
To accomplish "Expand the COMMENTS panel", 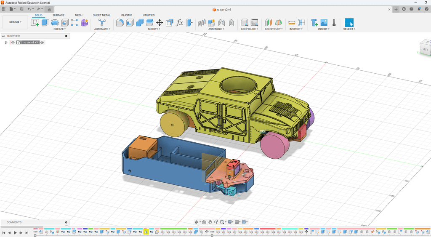I will 66,222.
